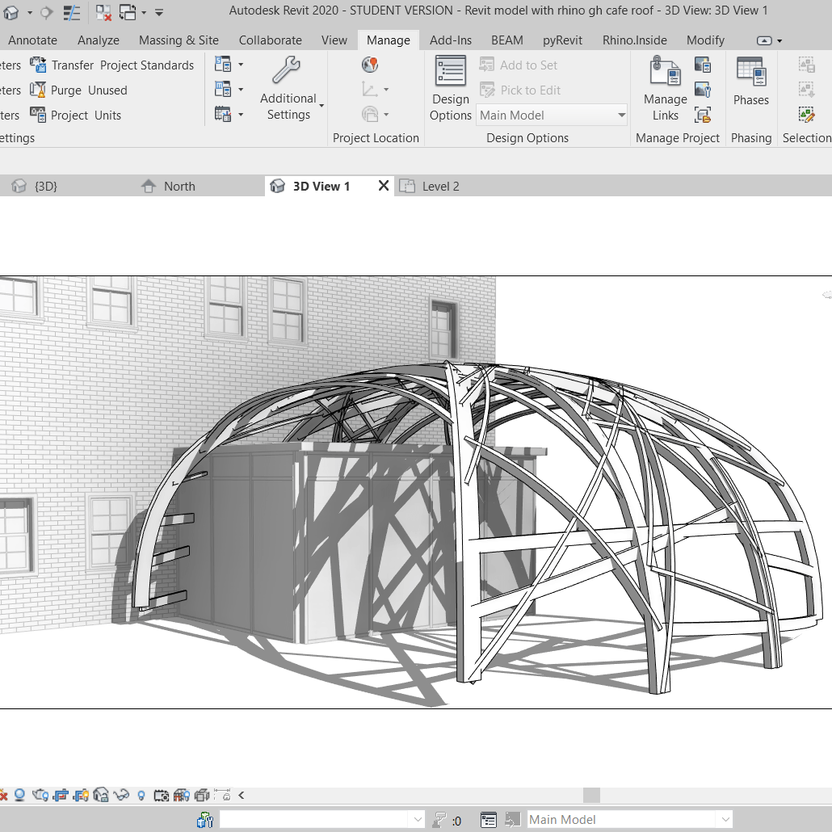Click the Location globe icon

coord(370,65)
